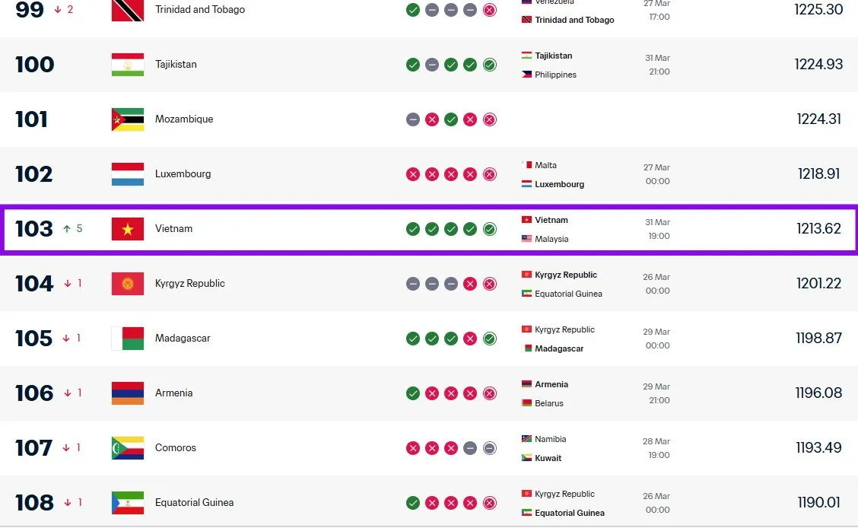Click the Vietnam flag icon
858x528 pixels.
tap(127, 229)
